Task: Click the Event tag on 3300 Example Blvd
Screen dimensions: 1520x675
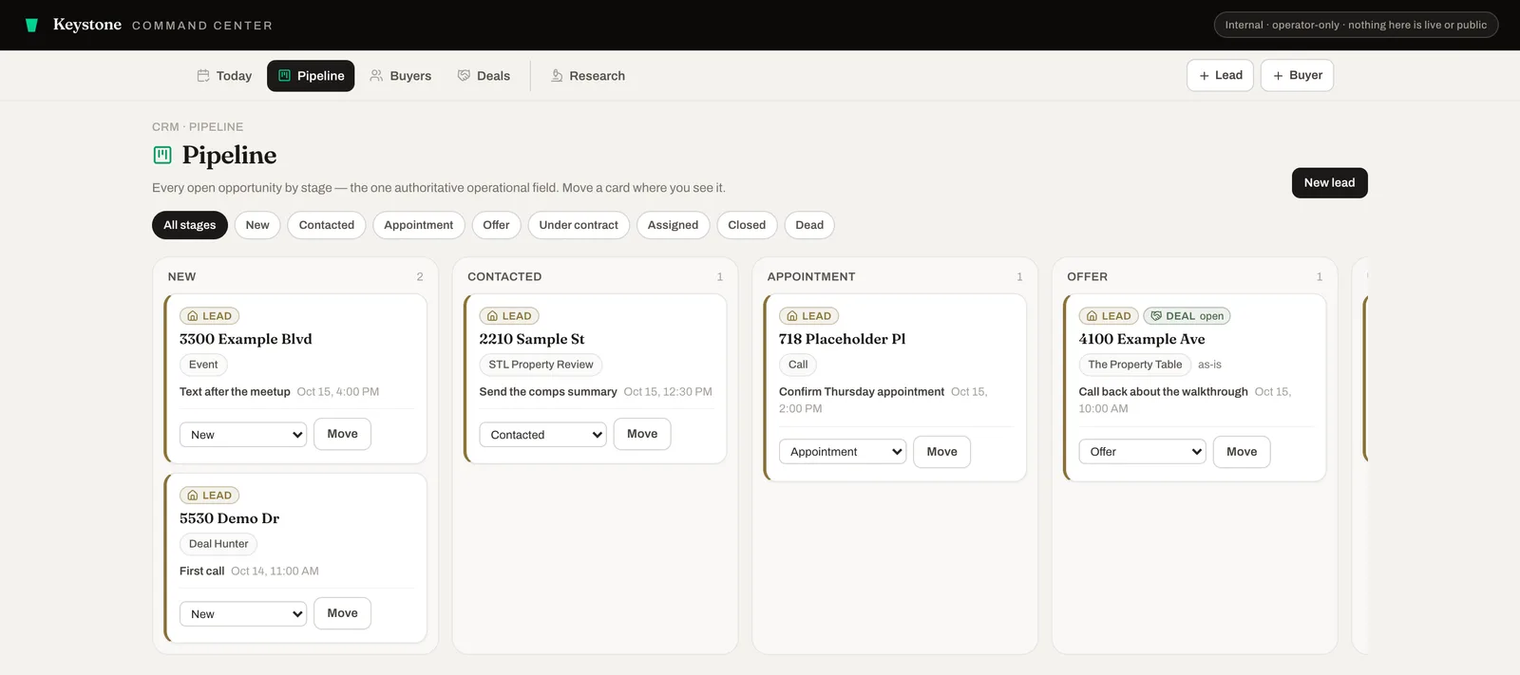Action: coord(203,365)
